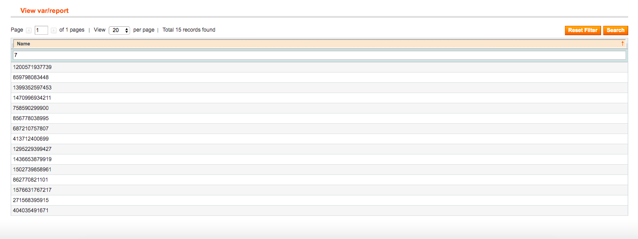Click report 862770821101
The image size is (638, 239).
(319, 180)
